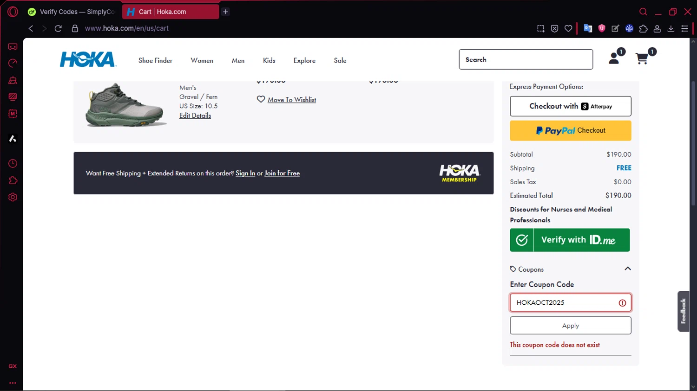697x391 pixels.
Task: Open Explore nav menu
Action: [304, 61]
